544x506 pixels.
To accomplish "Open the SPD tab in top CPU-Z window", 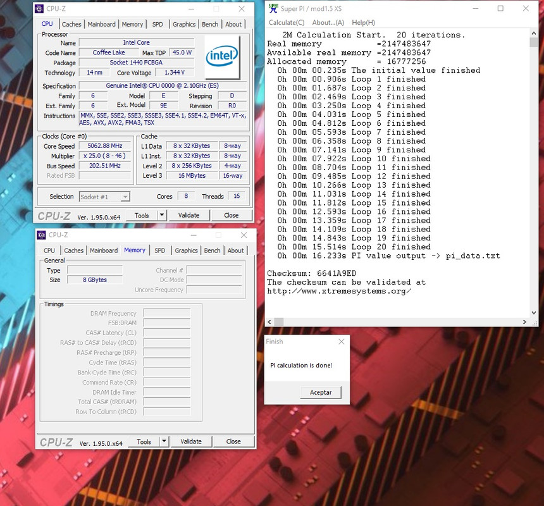I will click(158, 24).
